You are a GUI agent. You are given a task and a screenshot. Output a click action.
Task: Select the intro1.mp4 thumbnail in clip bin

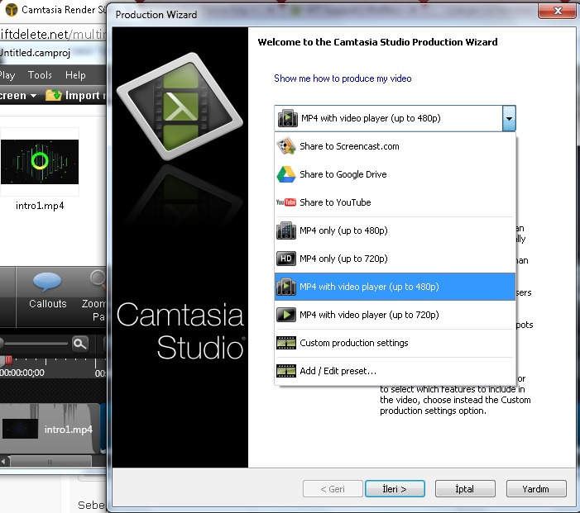[40, 162]
